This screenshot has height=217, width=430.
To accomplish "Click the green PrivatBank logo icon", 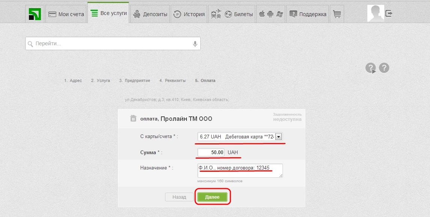I will (35, 14).
